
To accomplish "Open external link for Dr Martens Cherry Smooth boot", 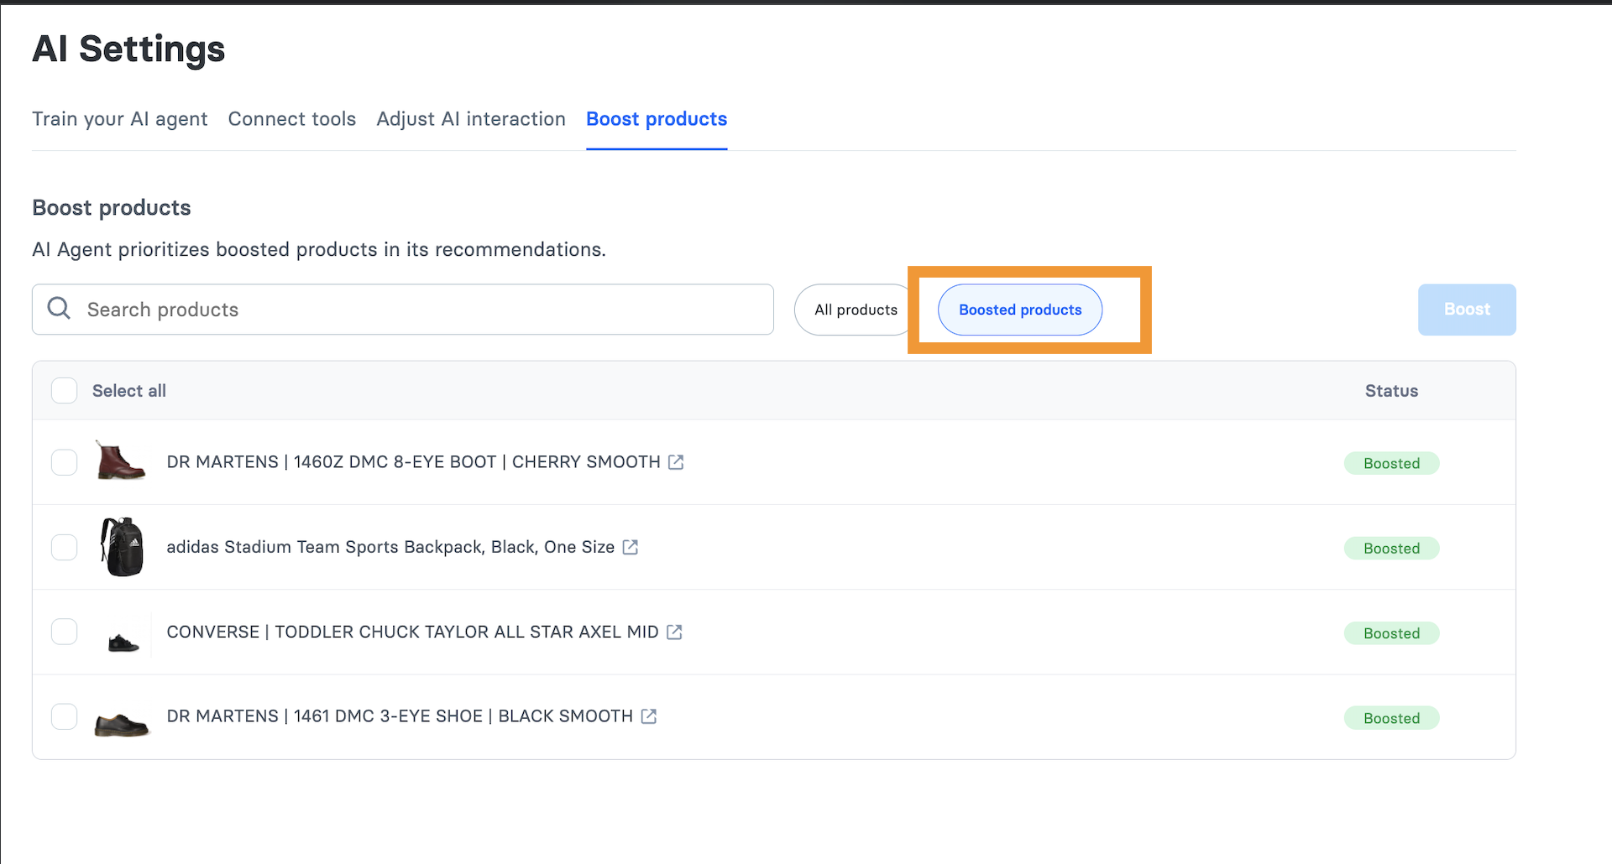I will (x=676, y=462).
